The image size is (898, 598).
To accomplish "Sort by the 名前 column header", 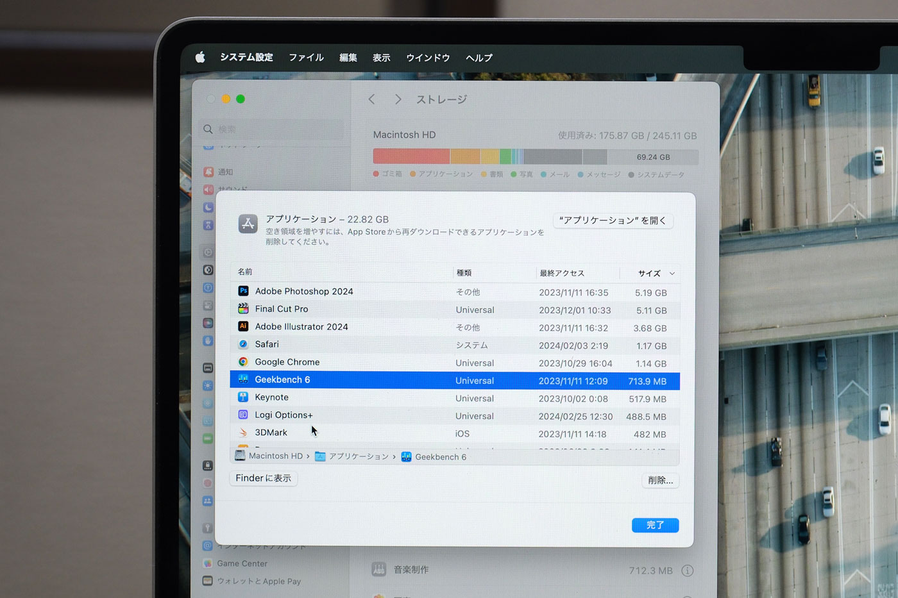I will point(245,272).
